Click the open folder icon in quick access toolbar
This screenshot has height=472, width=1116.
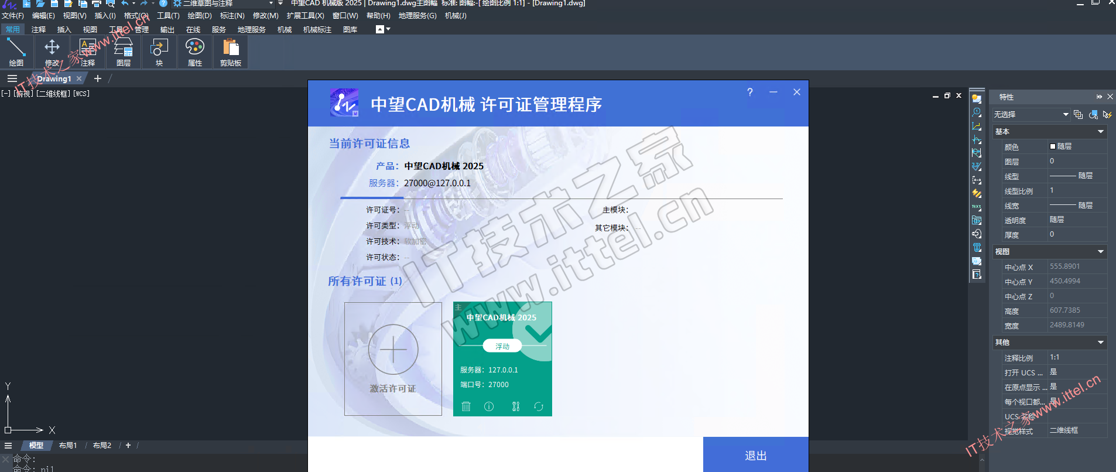coord(40,4)
